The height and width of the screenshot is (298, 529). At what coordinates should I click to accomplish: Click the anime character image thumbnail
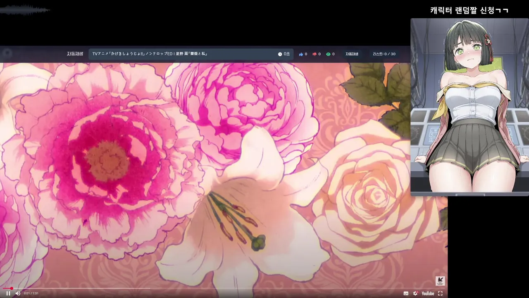[469, 107]
